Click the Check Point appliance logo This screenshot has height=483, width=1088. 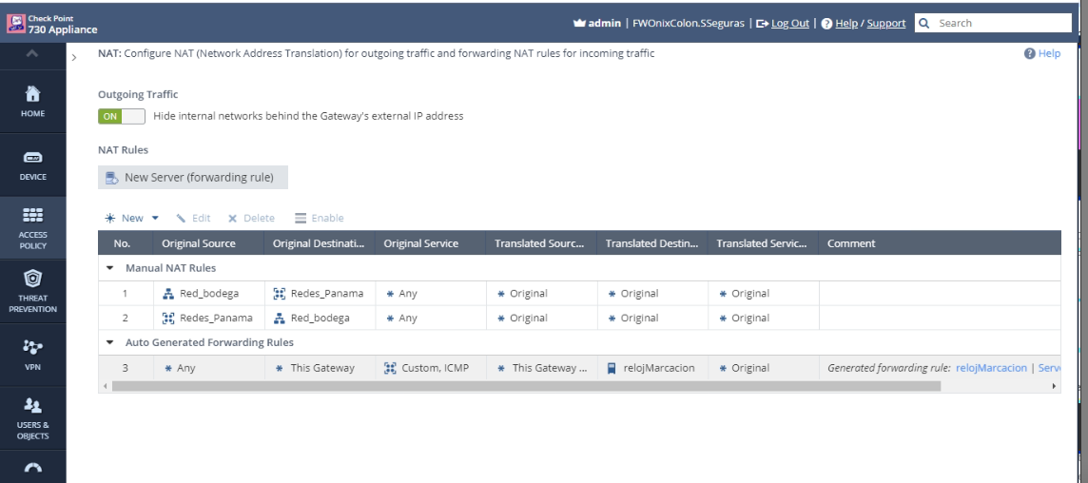pyautogui.click(x=12, y=21)
